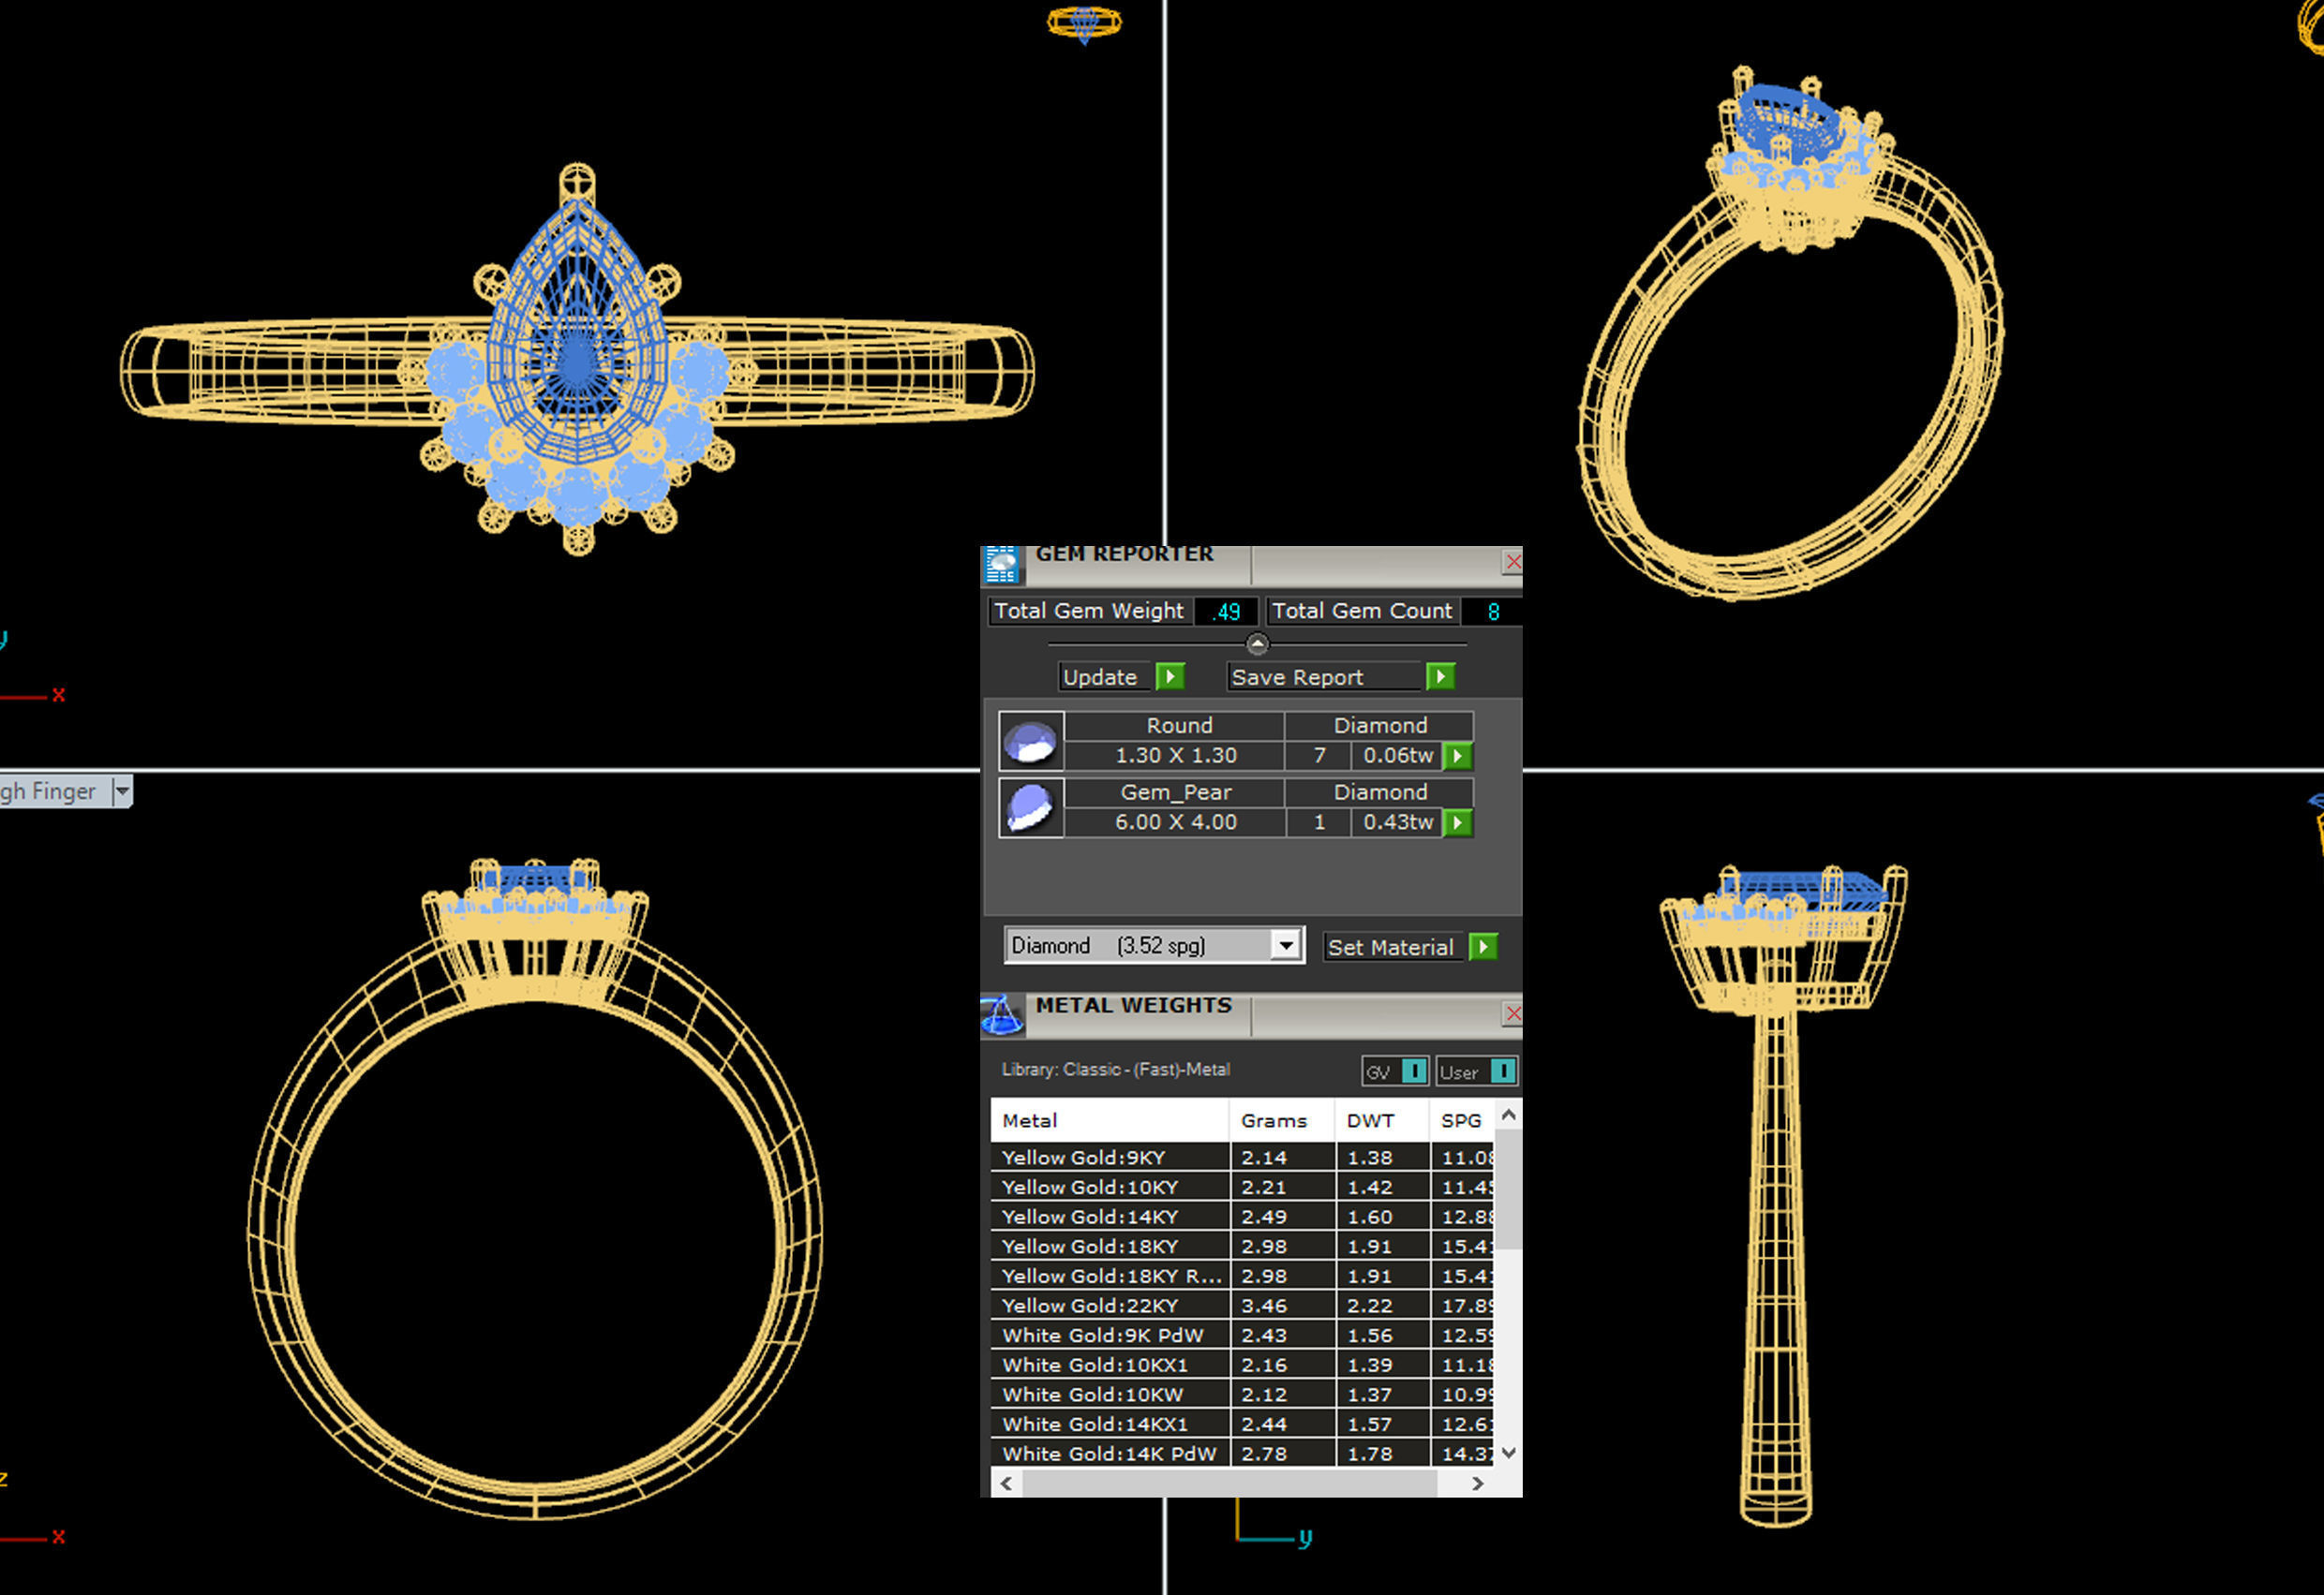The height and width of the screenshot is (1595, 2324).
Task: Click the Gem_Pear diamond gem thumbnail
Action: coord(1031,807)
